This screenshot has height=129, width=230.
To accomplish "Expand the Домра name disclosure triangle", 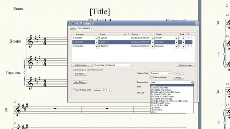I will coord(100,38).
